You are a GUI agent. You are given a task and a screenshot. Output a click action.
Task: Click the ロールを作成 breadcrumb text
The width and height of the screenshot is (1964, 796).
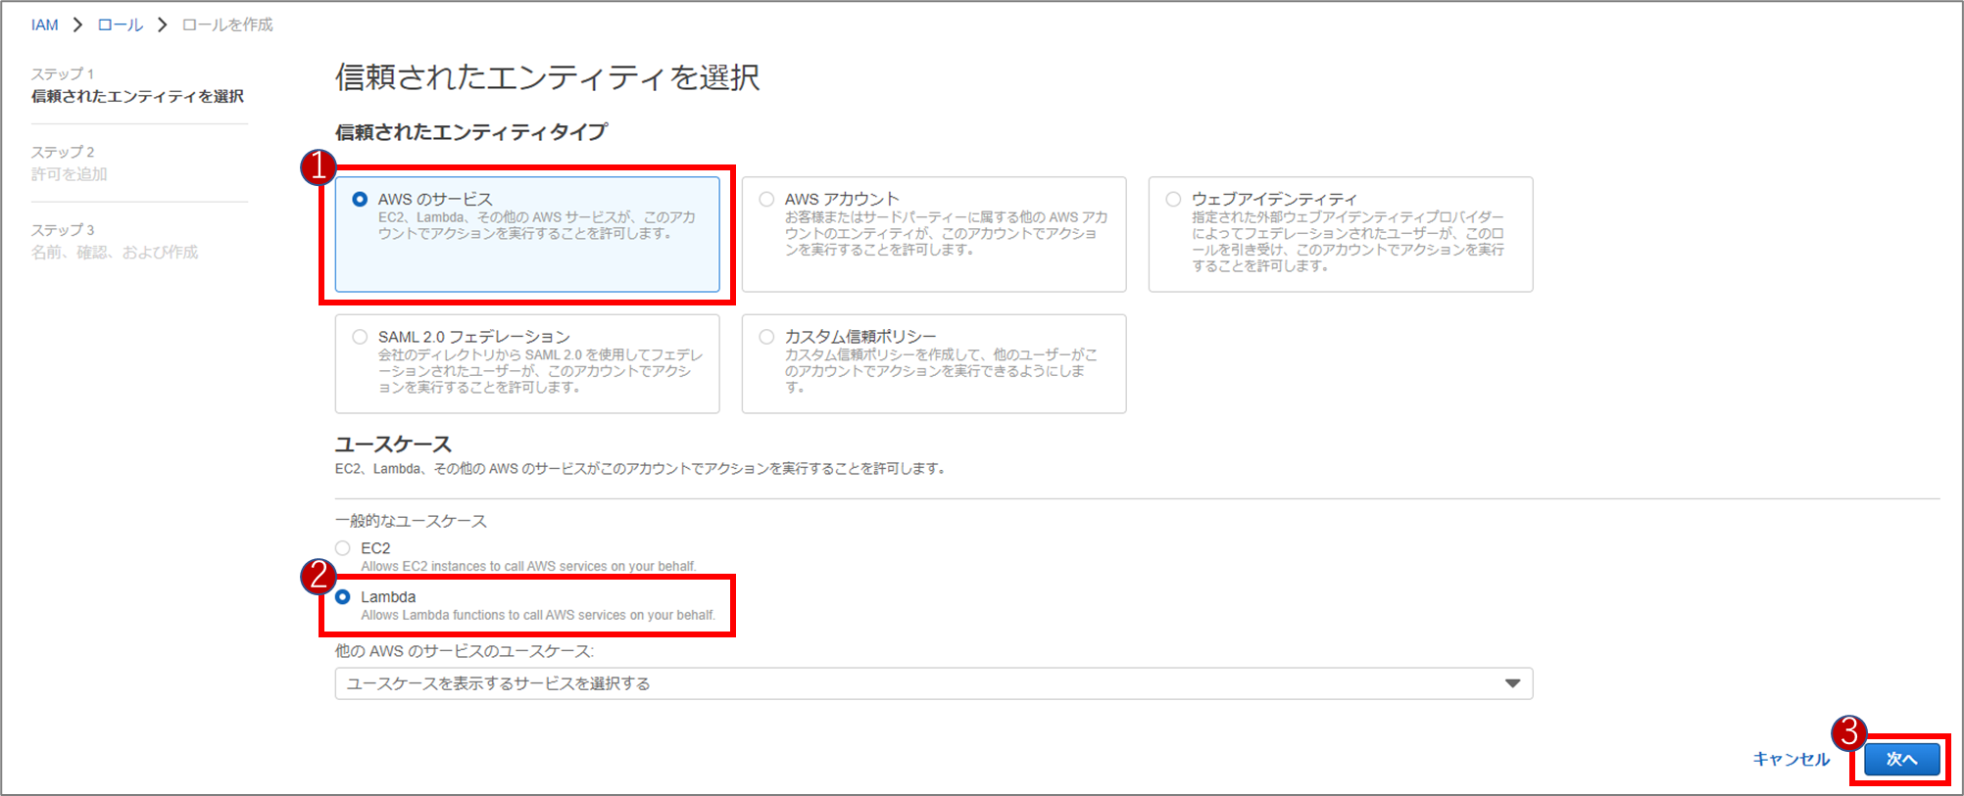coord(227,24)
